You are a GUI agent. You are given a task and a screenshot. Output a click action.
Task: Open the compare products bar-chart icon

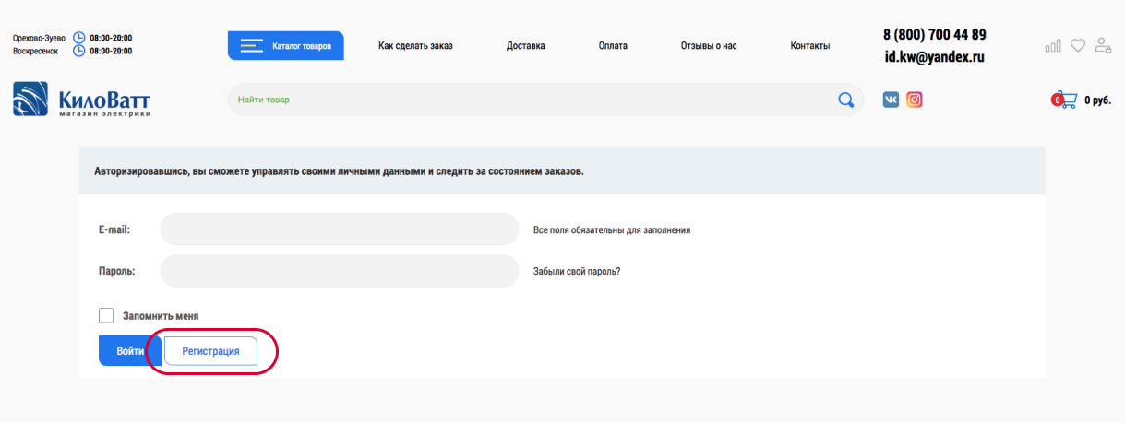pos(1053,45)
